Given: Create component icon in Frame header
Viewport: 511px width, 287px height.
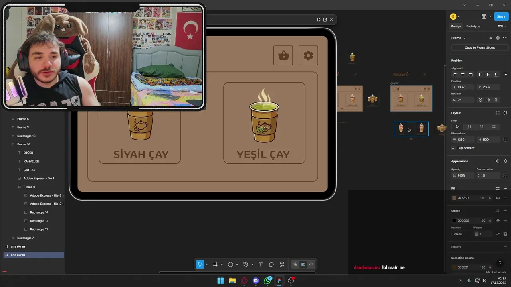Looking at the screenshot, I should coord(498,38).
